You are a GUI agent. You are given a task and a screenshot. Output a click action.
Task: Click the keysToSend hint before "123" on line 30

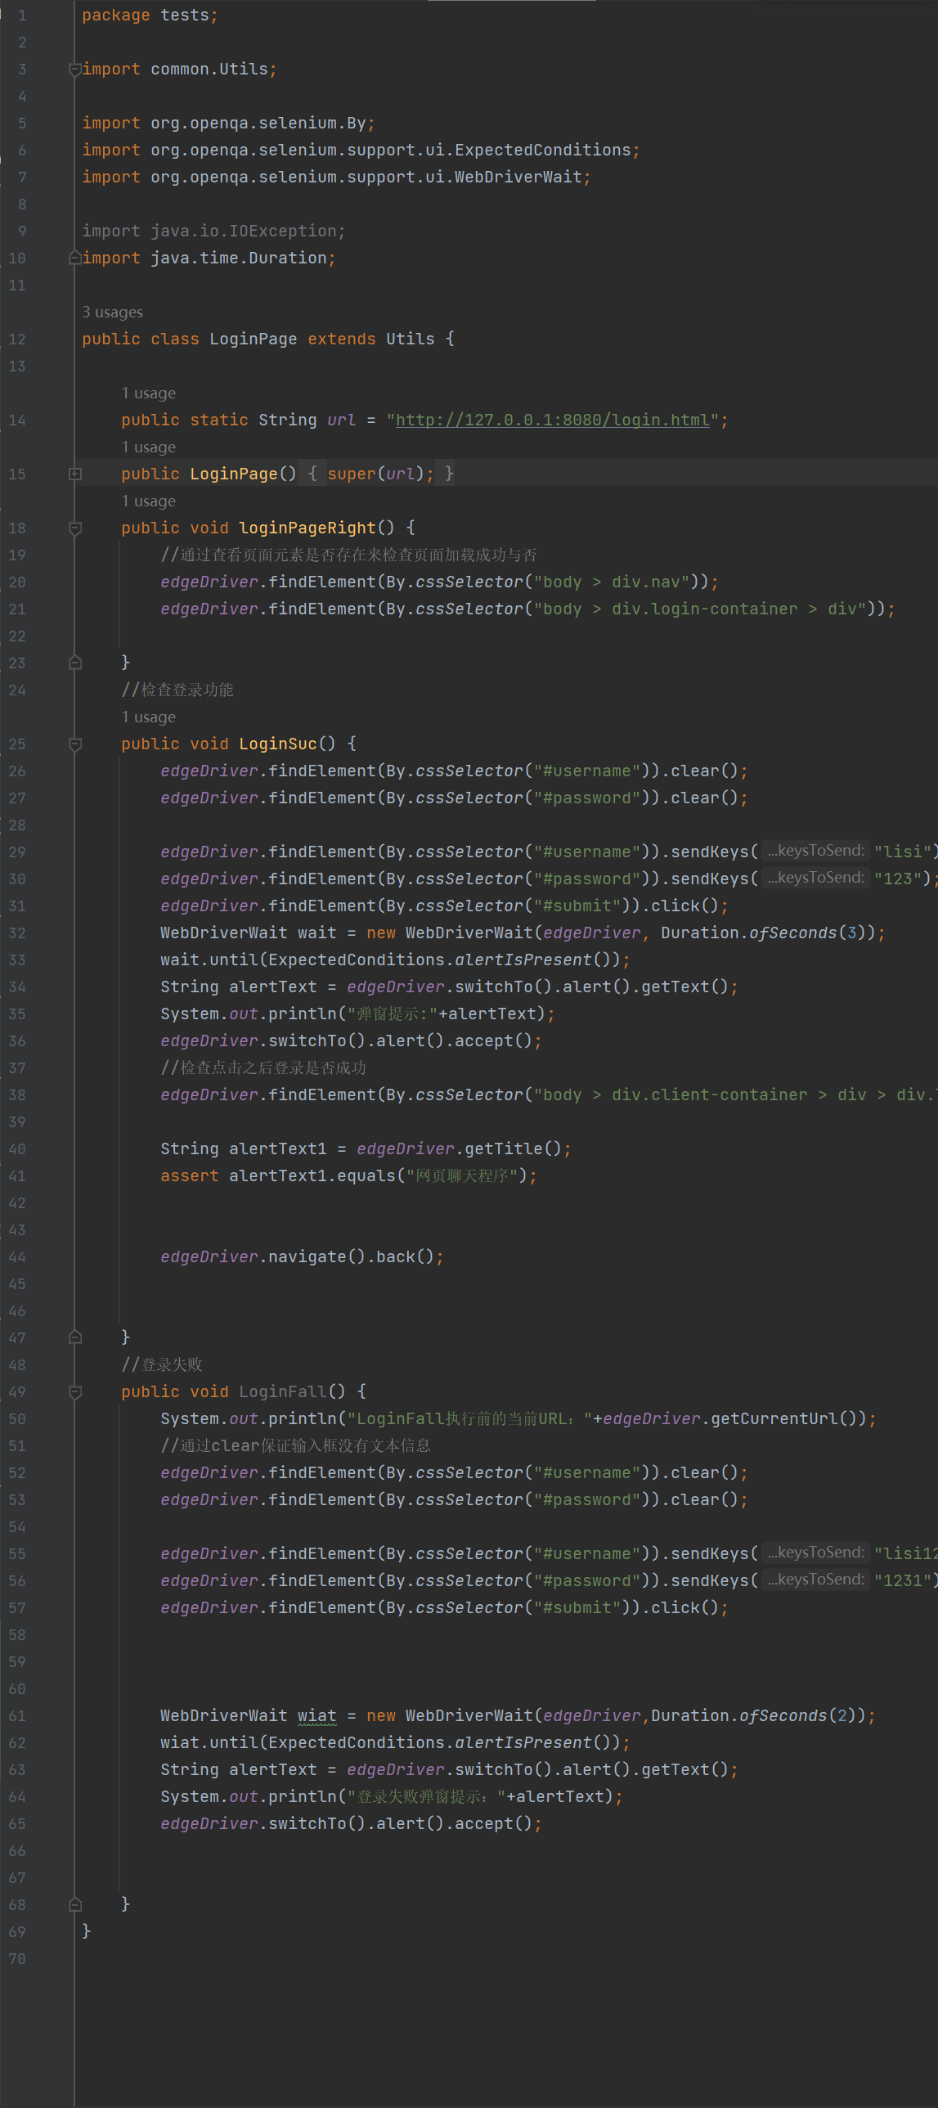pos(815,878)
